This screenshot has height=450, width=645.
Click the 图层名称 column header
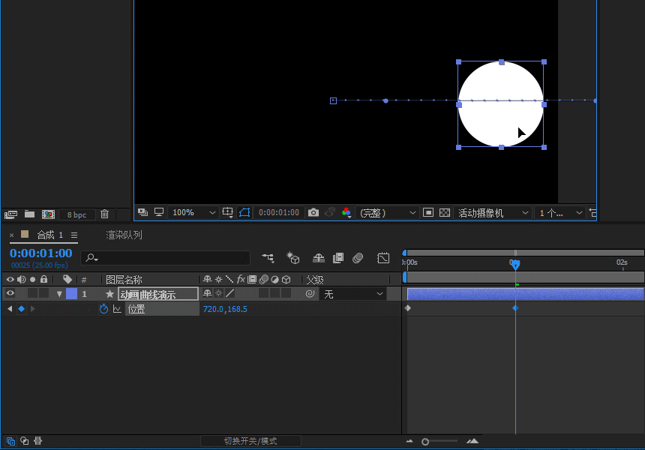[x=124, y=280]
